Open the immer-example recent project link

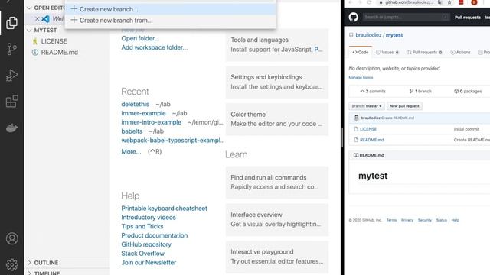coord(143,113)
